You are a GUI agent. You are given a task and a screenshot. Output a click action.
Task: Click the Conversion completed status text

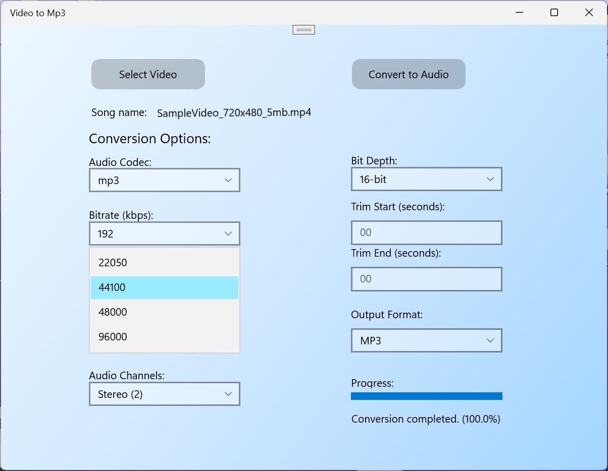(x=426, y=419)
